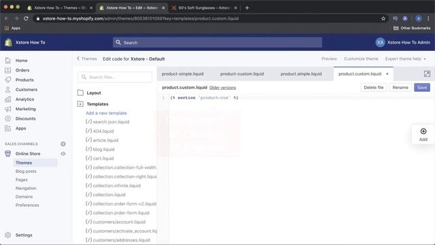Open the Home icon in sidebar
Screen dimensions: 435x245
click(7, 61)
